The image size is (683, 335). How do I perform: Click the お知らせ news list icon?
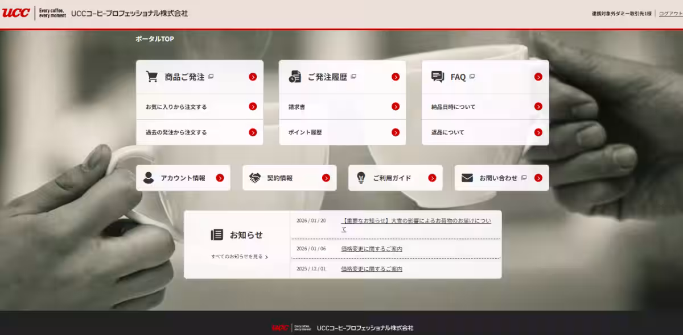pyautogui.click(x=218, y=235)
